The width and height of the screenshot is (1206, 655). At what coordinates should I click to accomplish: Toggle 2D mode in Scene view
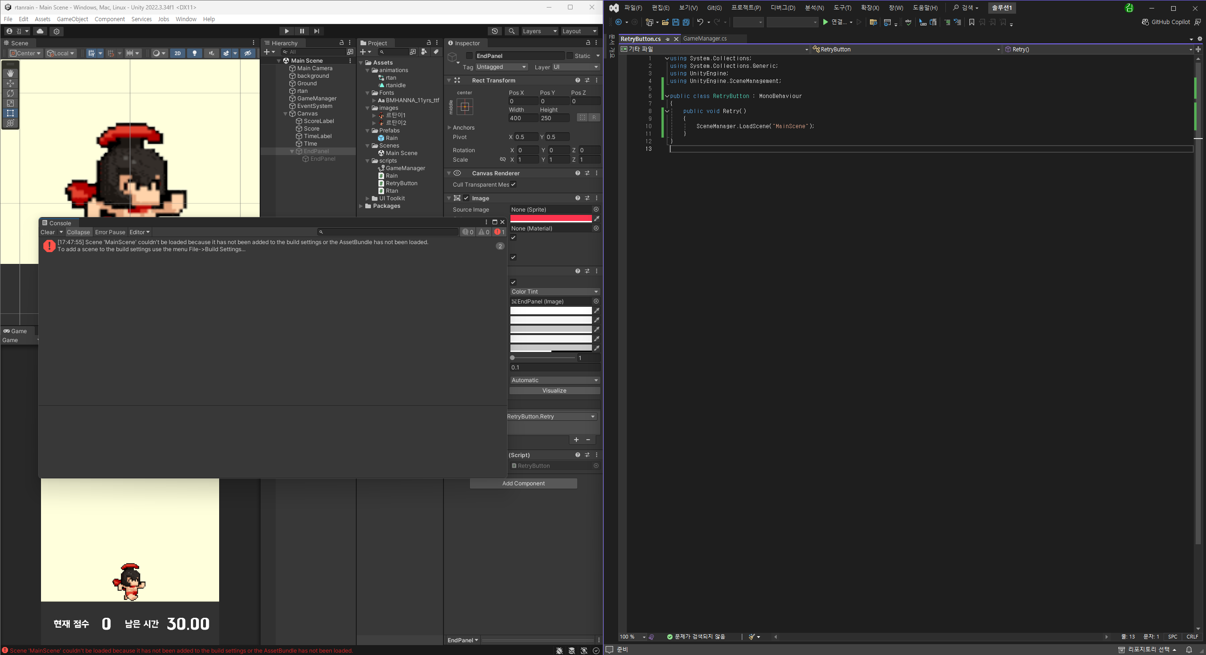(178, 53)
